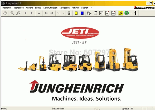155x110 pixels.
Task: Go to next page with right triangle
Action: (x=32, y=13)
